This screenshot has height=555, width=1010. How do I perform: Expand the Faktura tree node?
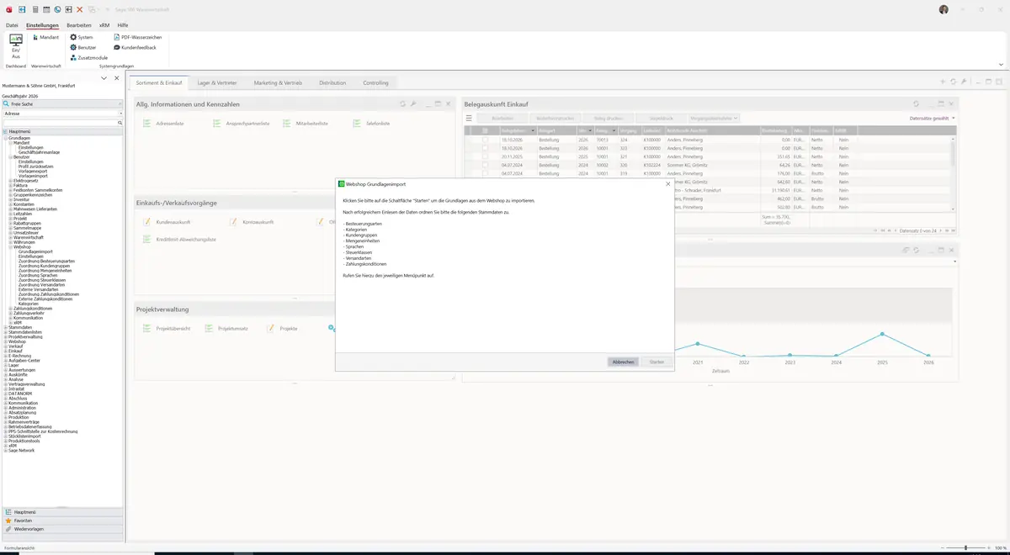(11, 185)
